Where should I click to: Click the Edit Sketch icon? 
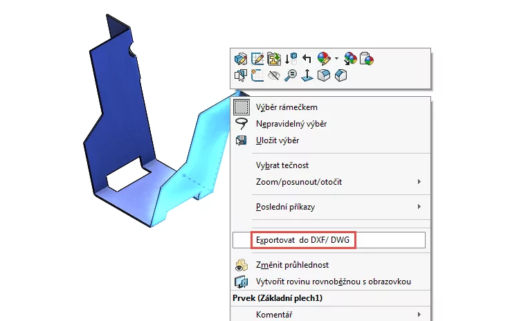pyautogui.click(x=257, y=59)
